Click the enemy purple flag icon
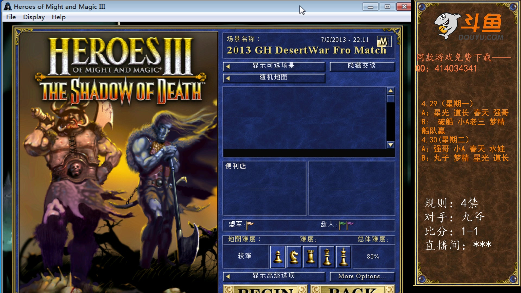The image size is (521, 293). click(350, 225)
